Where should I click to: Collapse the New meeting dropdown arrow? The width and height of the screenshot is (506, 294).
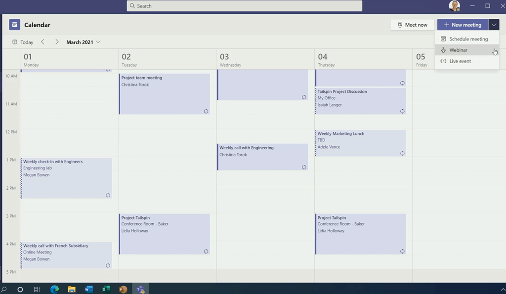click(494, 25)
